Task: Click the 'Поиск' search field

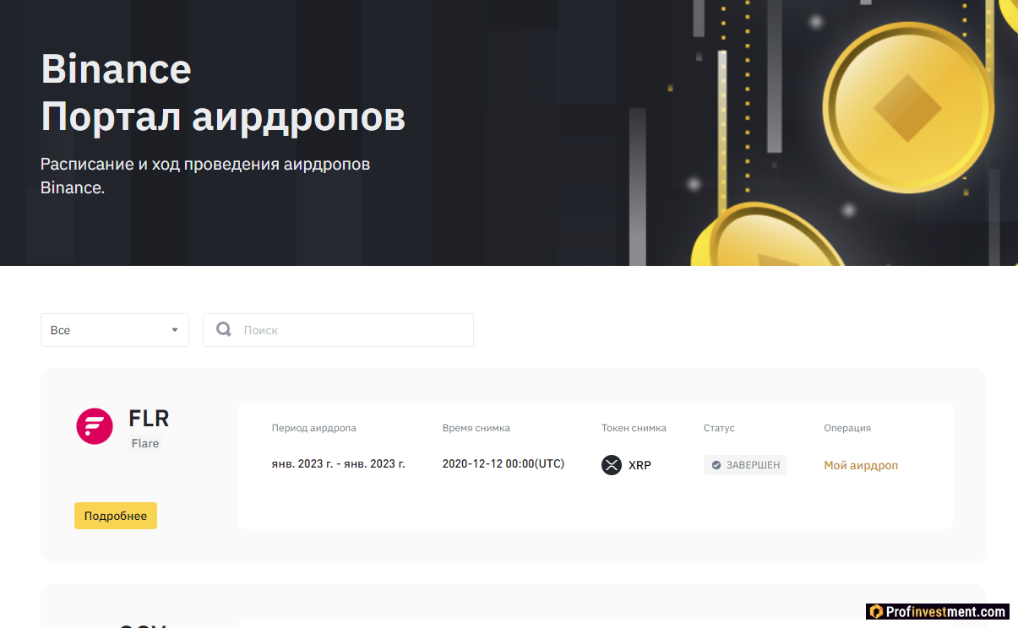Action: (x=338, y=330)
